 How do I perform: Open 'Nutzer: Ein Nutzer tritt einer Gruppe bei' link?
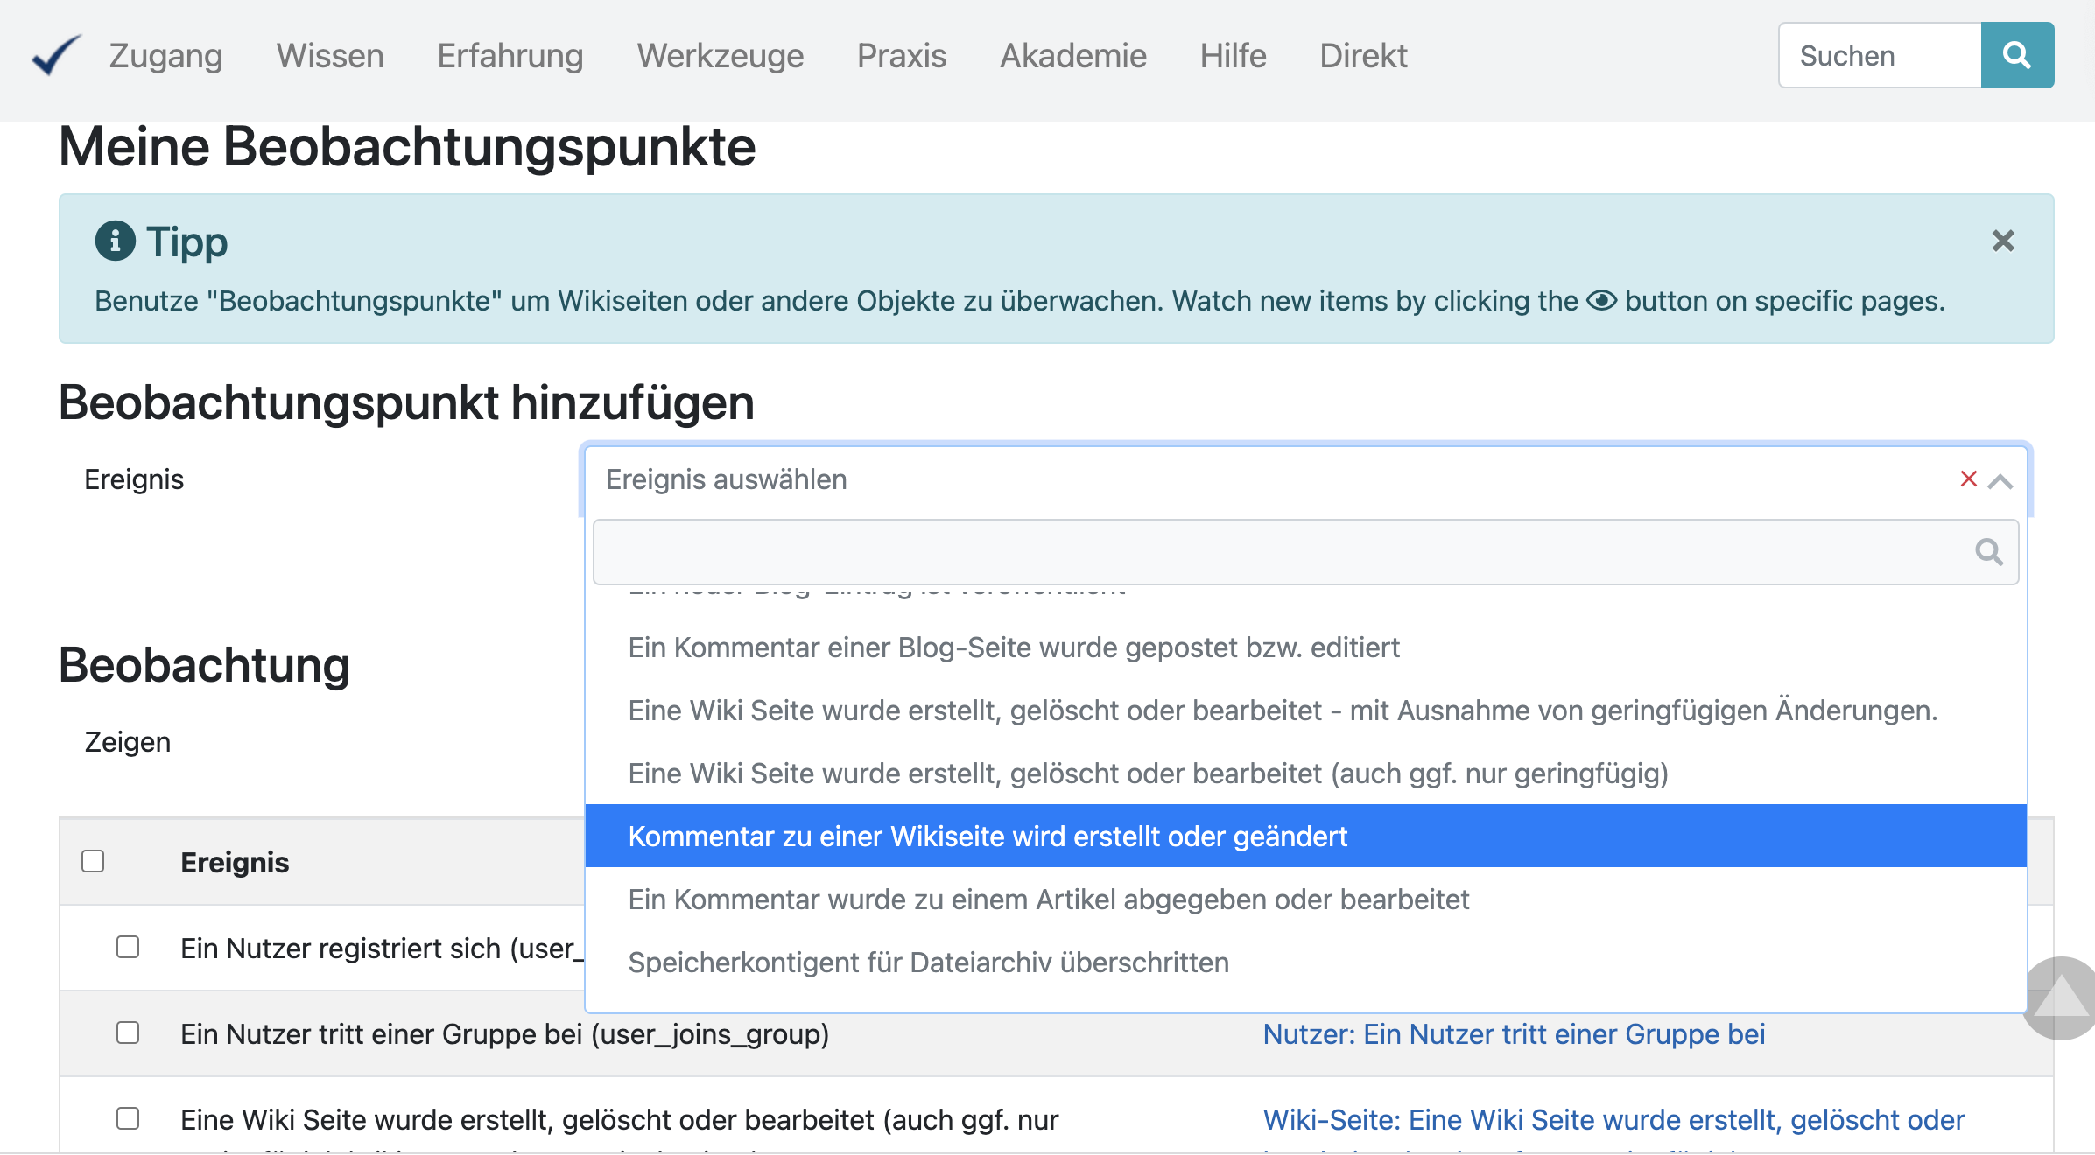point(1513,1034)
